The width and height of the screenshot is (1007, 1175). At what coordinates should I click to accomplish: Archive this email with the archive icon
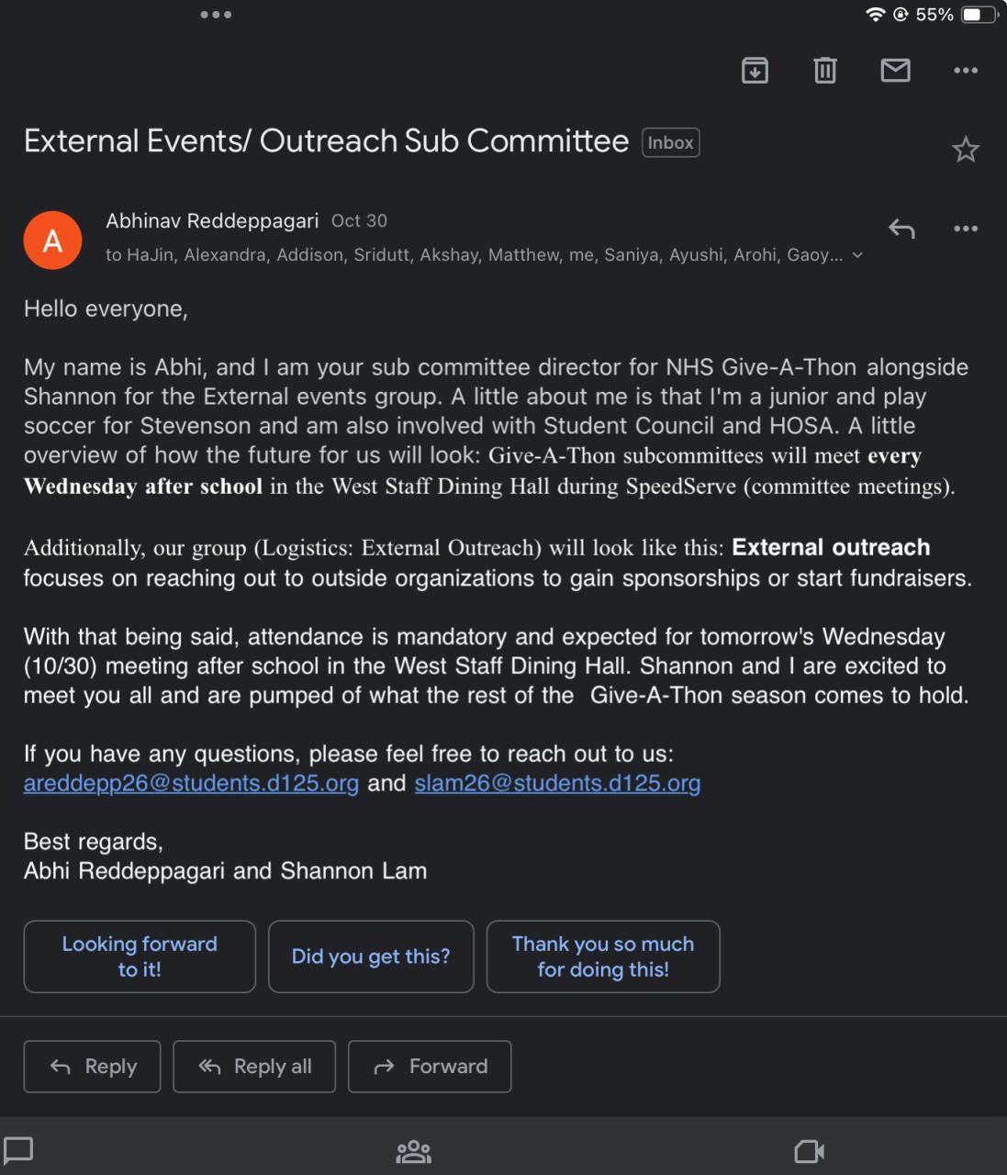(x=755, y=70)
